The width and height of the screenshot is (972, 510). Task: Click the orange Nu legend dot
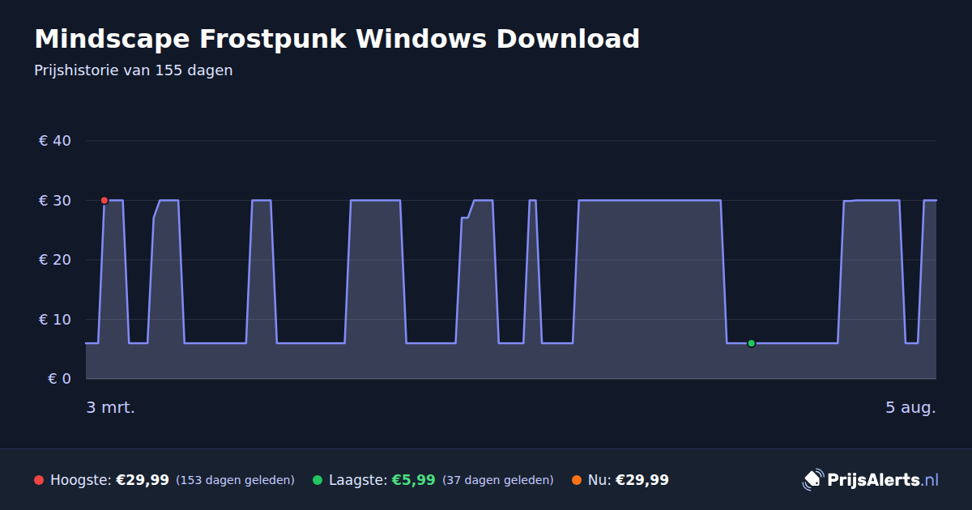pyautogui.click(x=577, y=480)
